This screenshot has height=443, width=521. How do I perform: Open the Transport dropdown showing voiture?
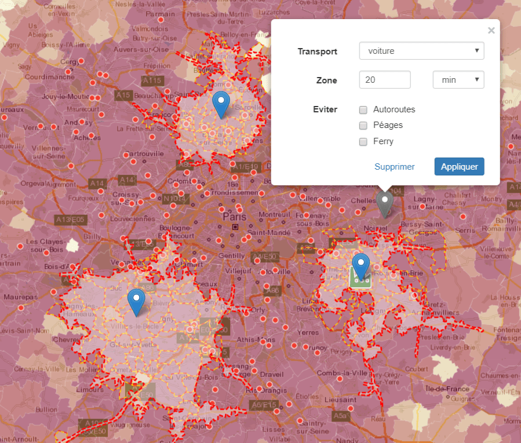coord(421,51)
